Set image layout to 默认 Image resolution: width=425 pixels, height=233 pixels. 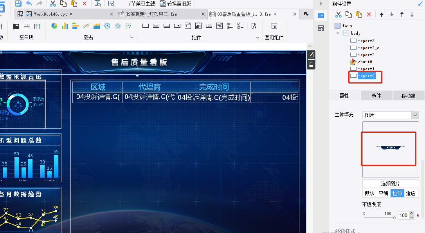tap(369, 193)
